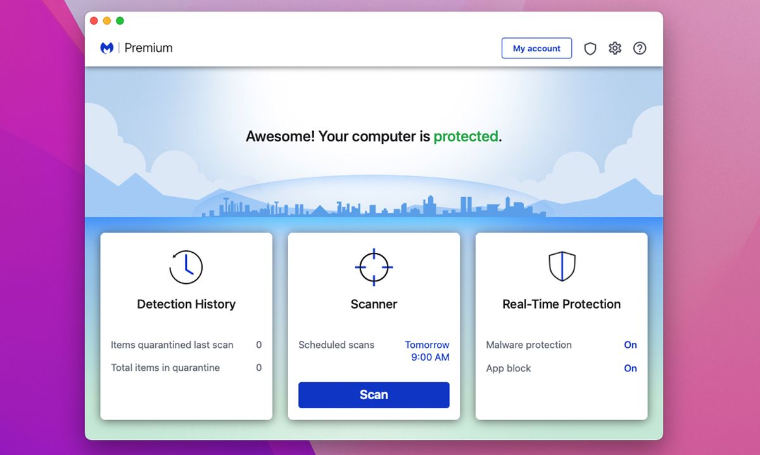The height and width of the screenshot is (455, 760).
Task: Click the Scanner crosshair icon
Action: (374, 267)
